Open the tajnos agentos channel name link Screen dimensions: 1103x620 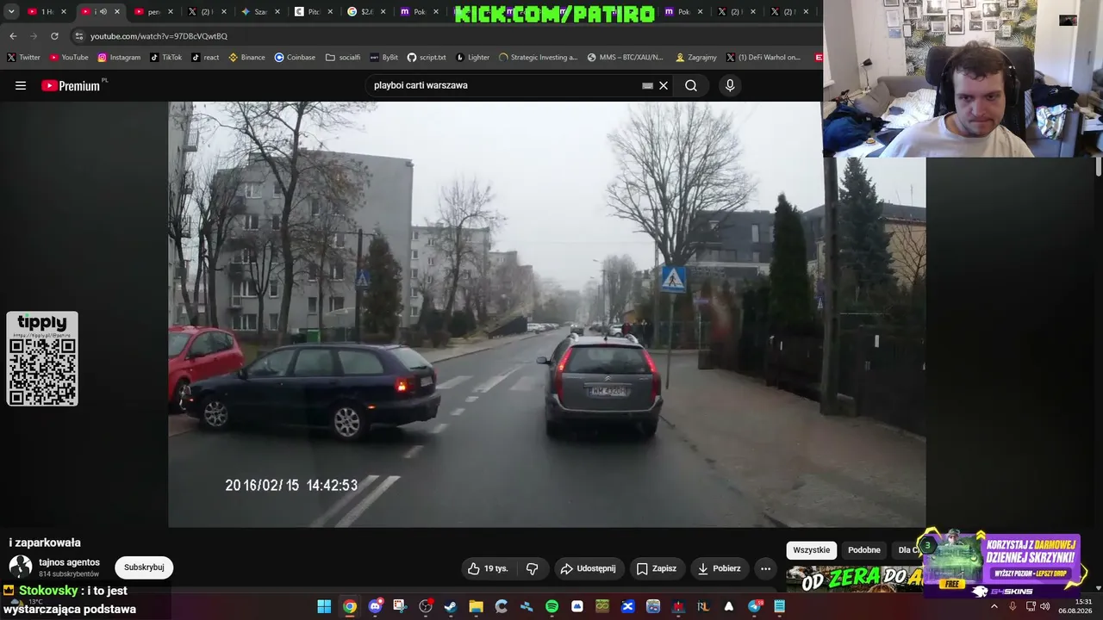(69, 562)
